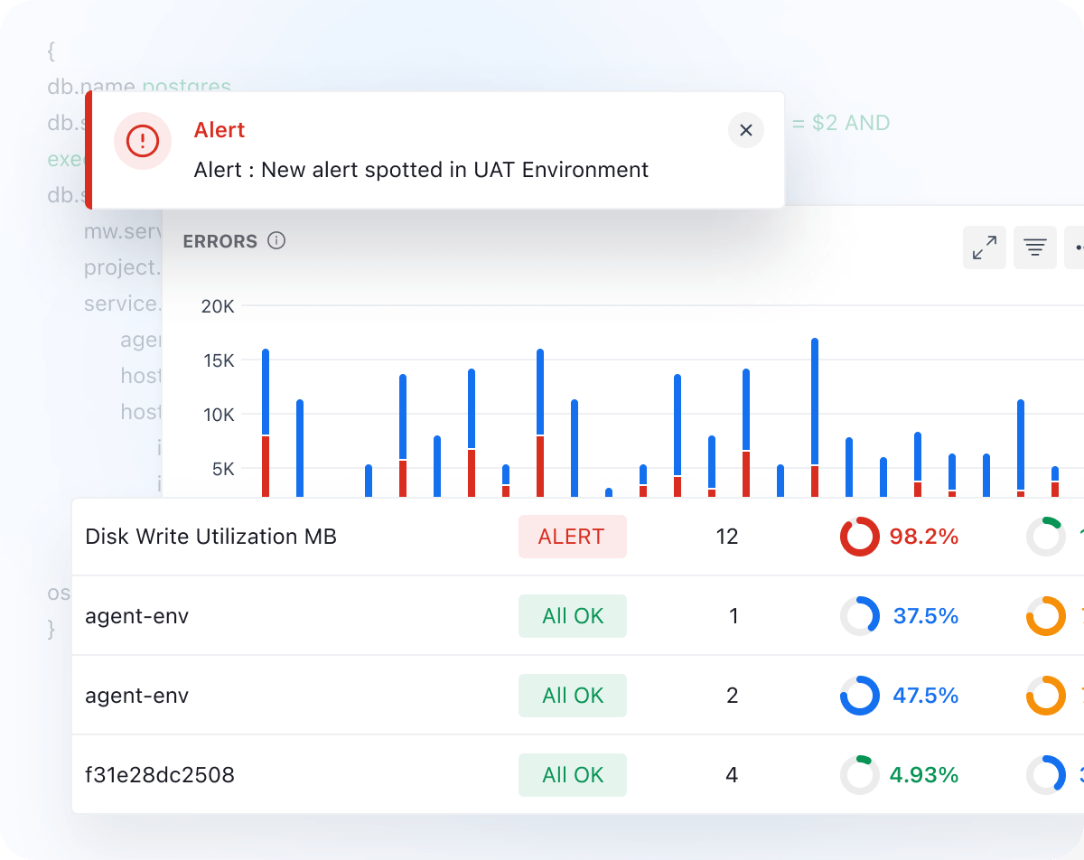The width and height of the screenshot is (1084, 860).
Task: Click the 10K y-axis label
Action: click(x=218, y=415)
